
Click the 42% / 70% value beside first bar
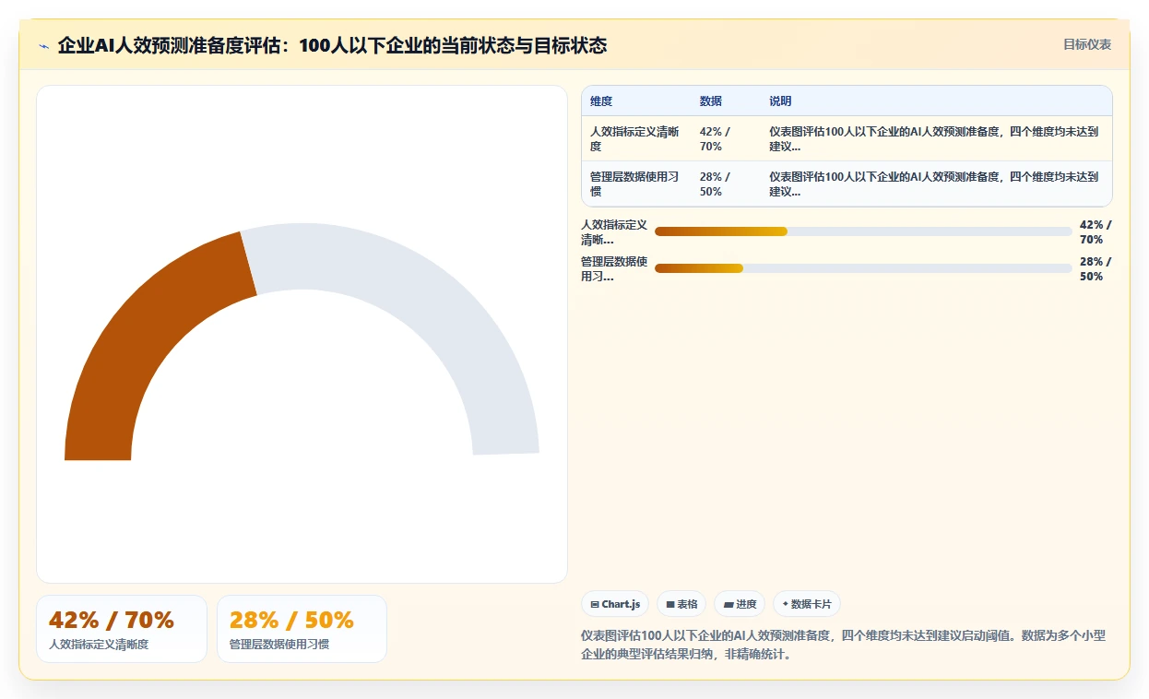pos(1096,231)
